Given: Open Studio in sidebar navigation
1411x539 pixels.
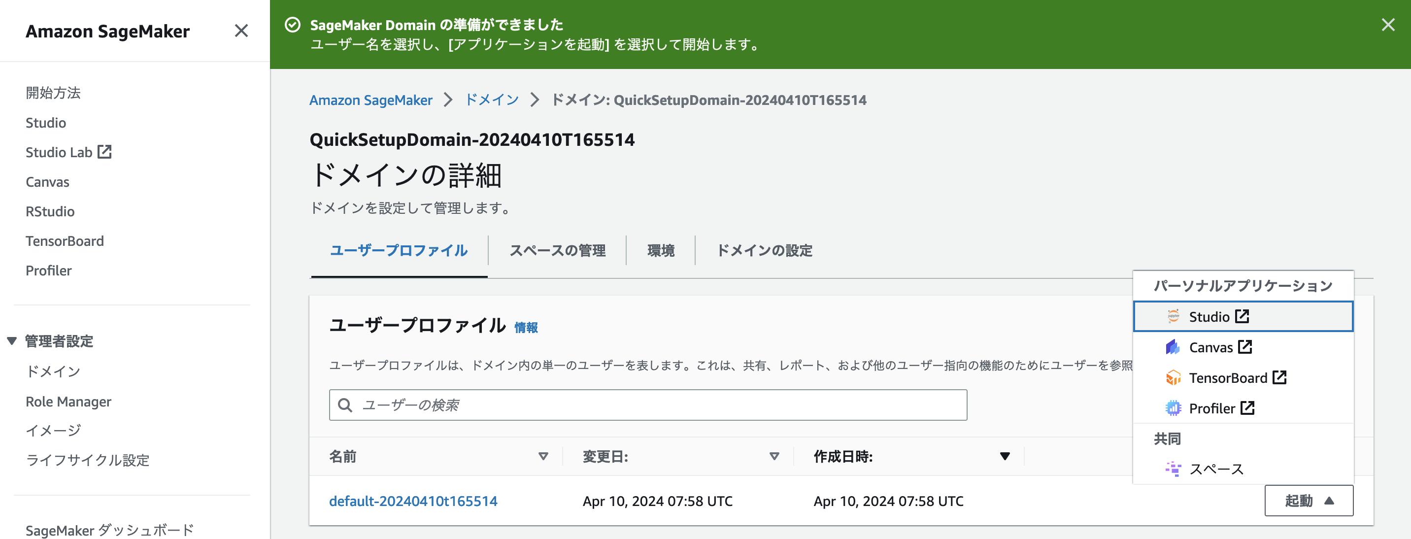Looking at the screenshot, I should pyautogui.click(x=46, y=122).
